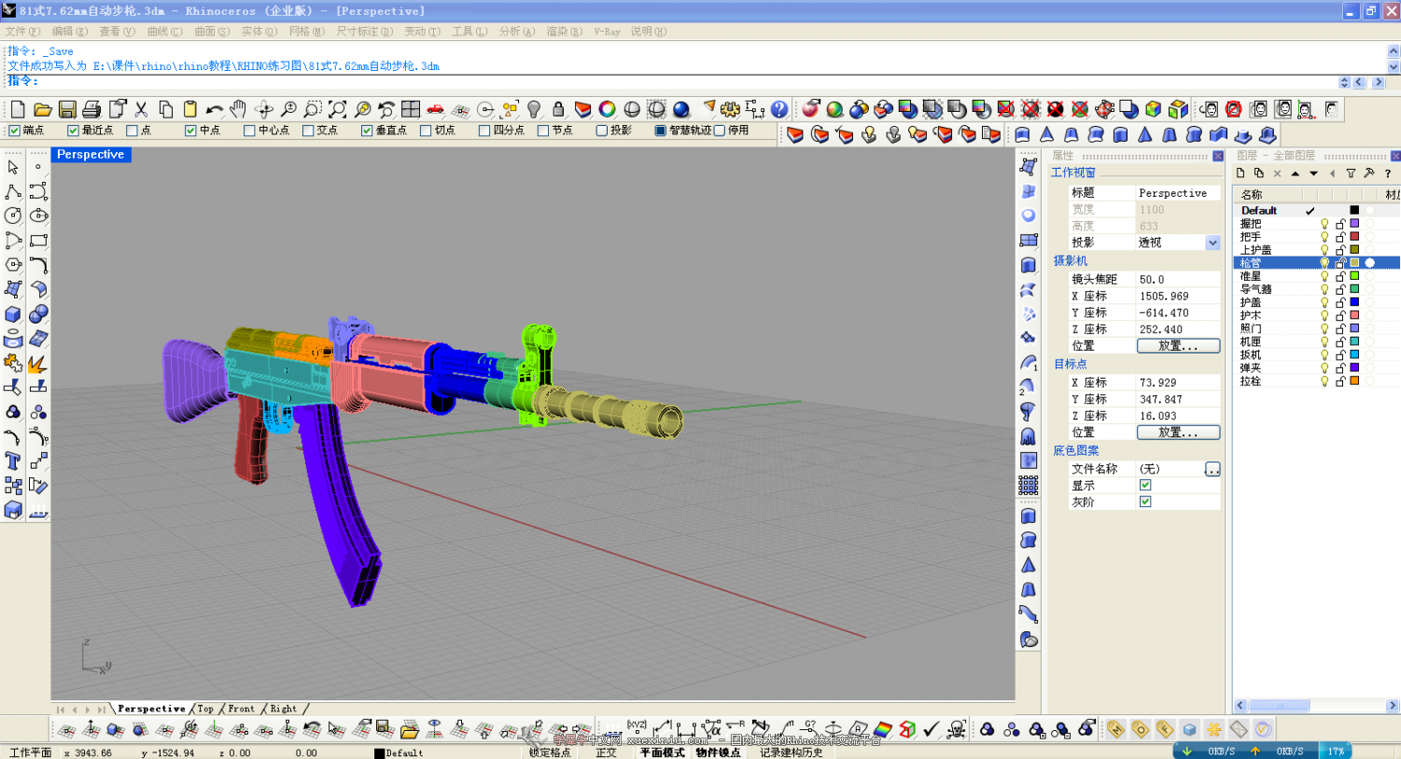Select the Pan hand tool
Image resolution: width=1401 pixels, height=759 pixels.
click(239, 109)
